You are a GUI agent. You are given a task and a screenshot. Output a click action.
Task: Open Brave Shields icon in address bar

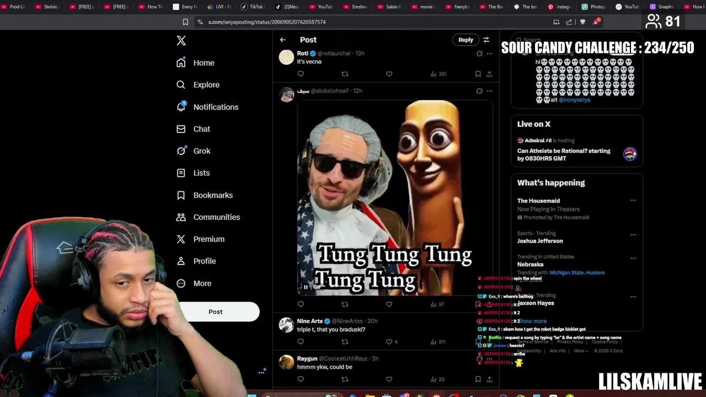[583, 22]
